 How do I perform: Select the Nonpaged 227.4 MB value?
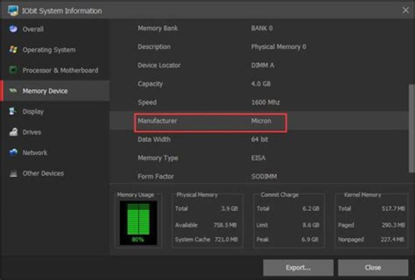click(393, 240)
